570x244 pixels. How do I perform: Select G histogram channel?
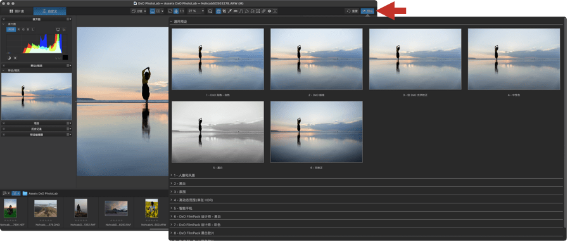tap(23, 29)
